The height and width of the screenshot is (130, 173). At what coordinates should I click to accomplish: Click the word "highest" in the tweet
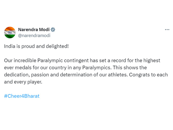152,60
